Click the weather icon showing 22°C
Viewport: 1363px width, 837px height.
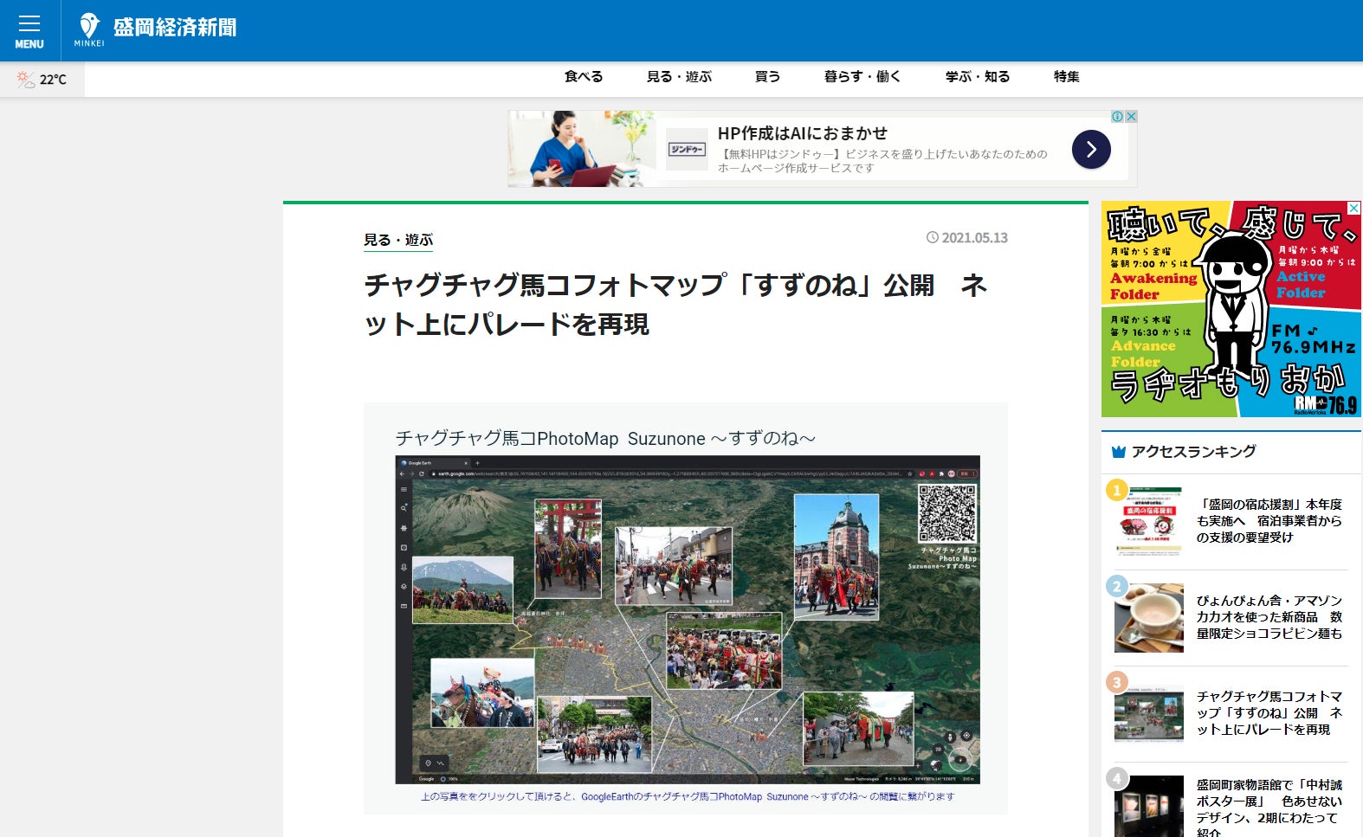click(x=26, y=80)
